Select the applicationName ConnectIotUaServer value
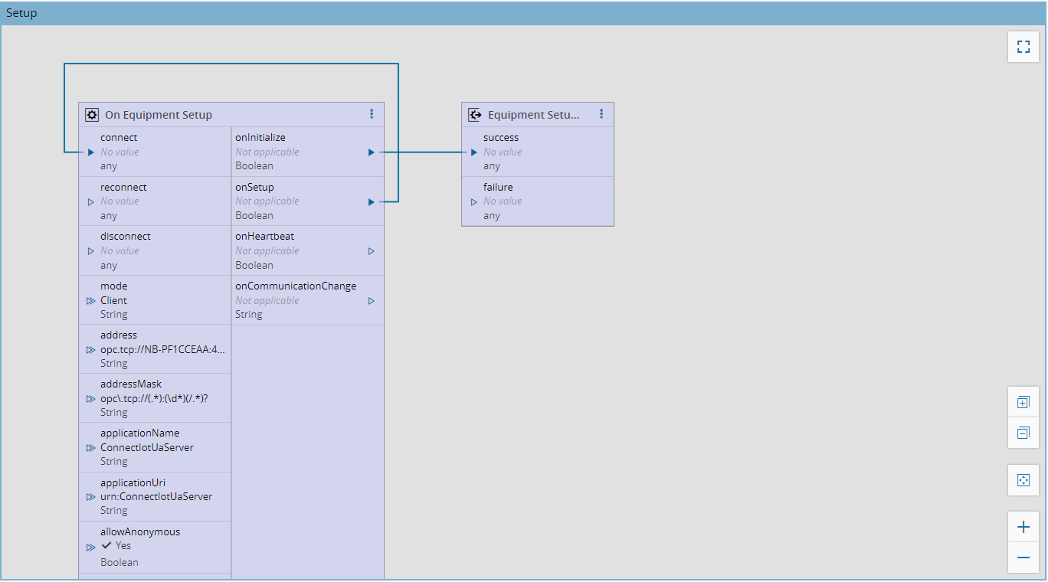 pos(147,447)
